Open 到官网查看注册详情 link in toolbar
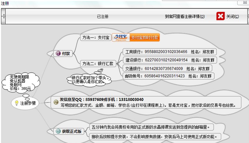Viewport: 249px width, 143px height. pyautogui.click(x=184, y=16)
